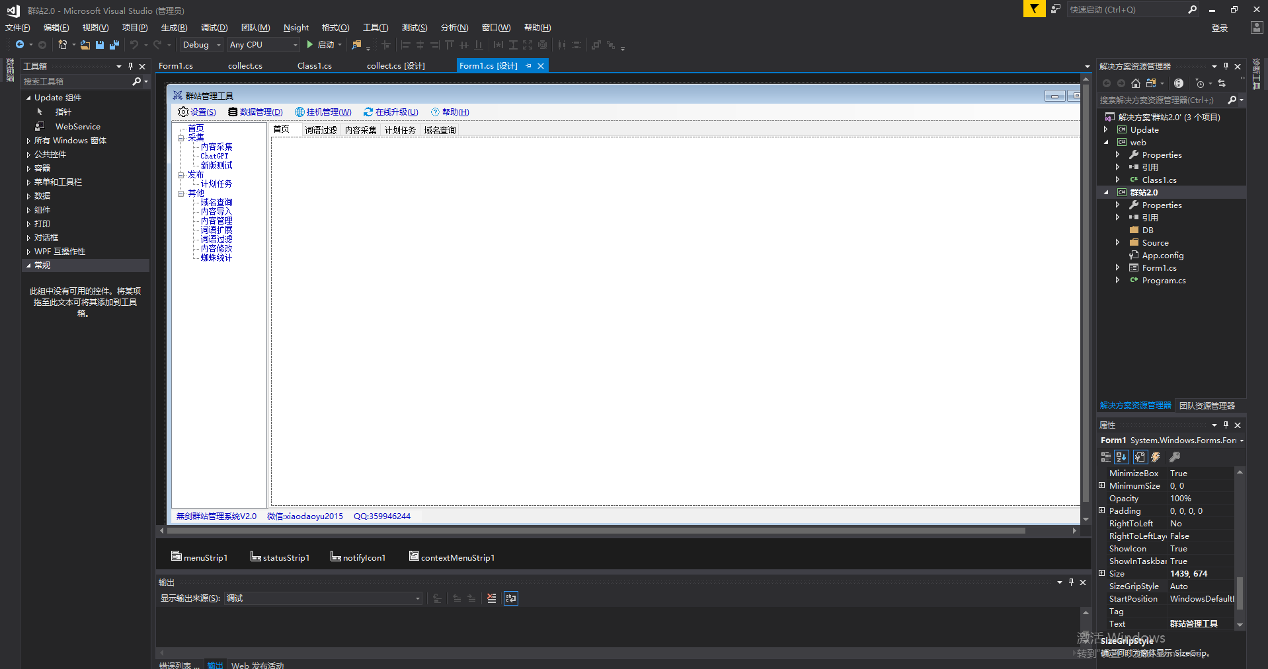Select the notifyIcon1 component in the tray

point(358,557)
